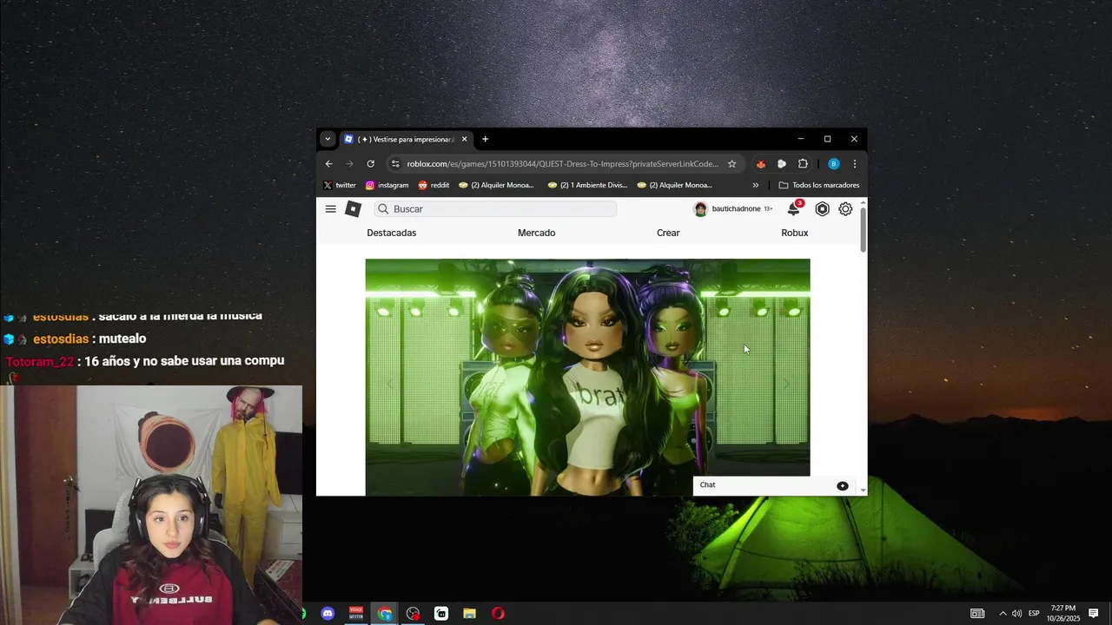Screen dimensions: 1112x625
Task: Open the Chrome profile B avatar
Action: 833,163
